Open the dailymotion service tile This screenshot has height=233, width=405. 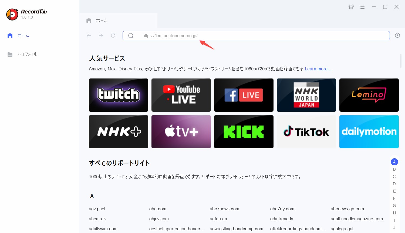[x=369, y=132]
